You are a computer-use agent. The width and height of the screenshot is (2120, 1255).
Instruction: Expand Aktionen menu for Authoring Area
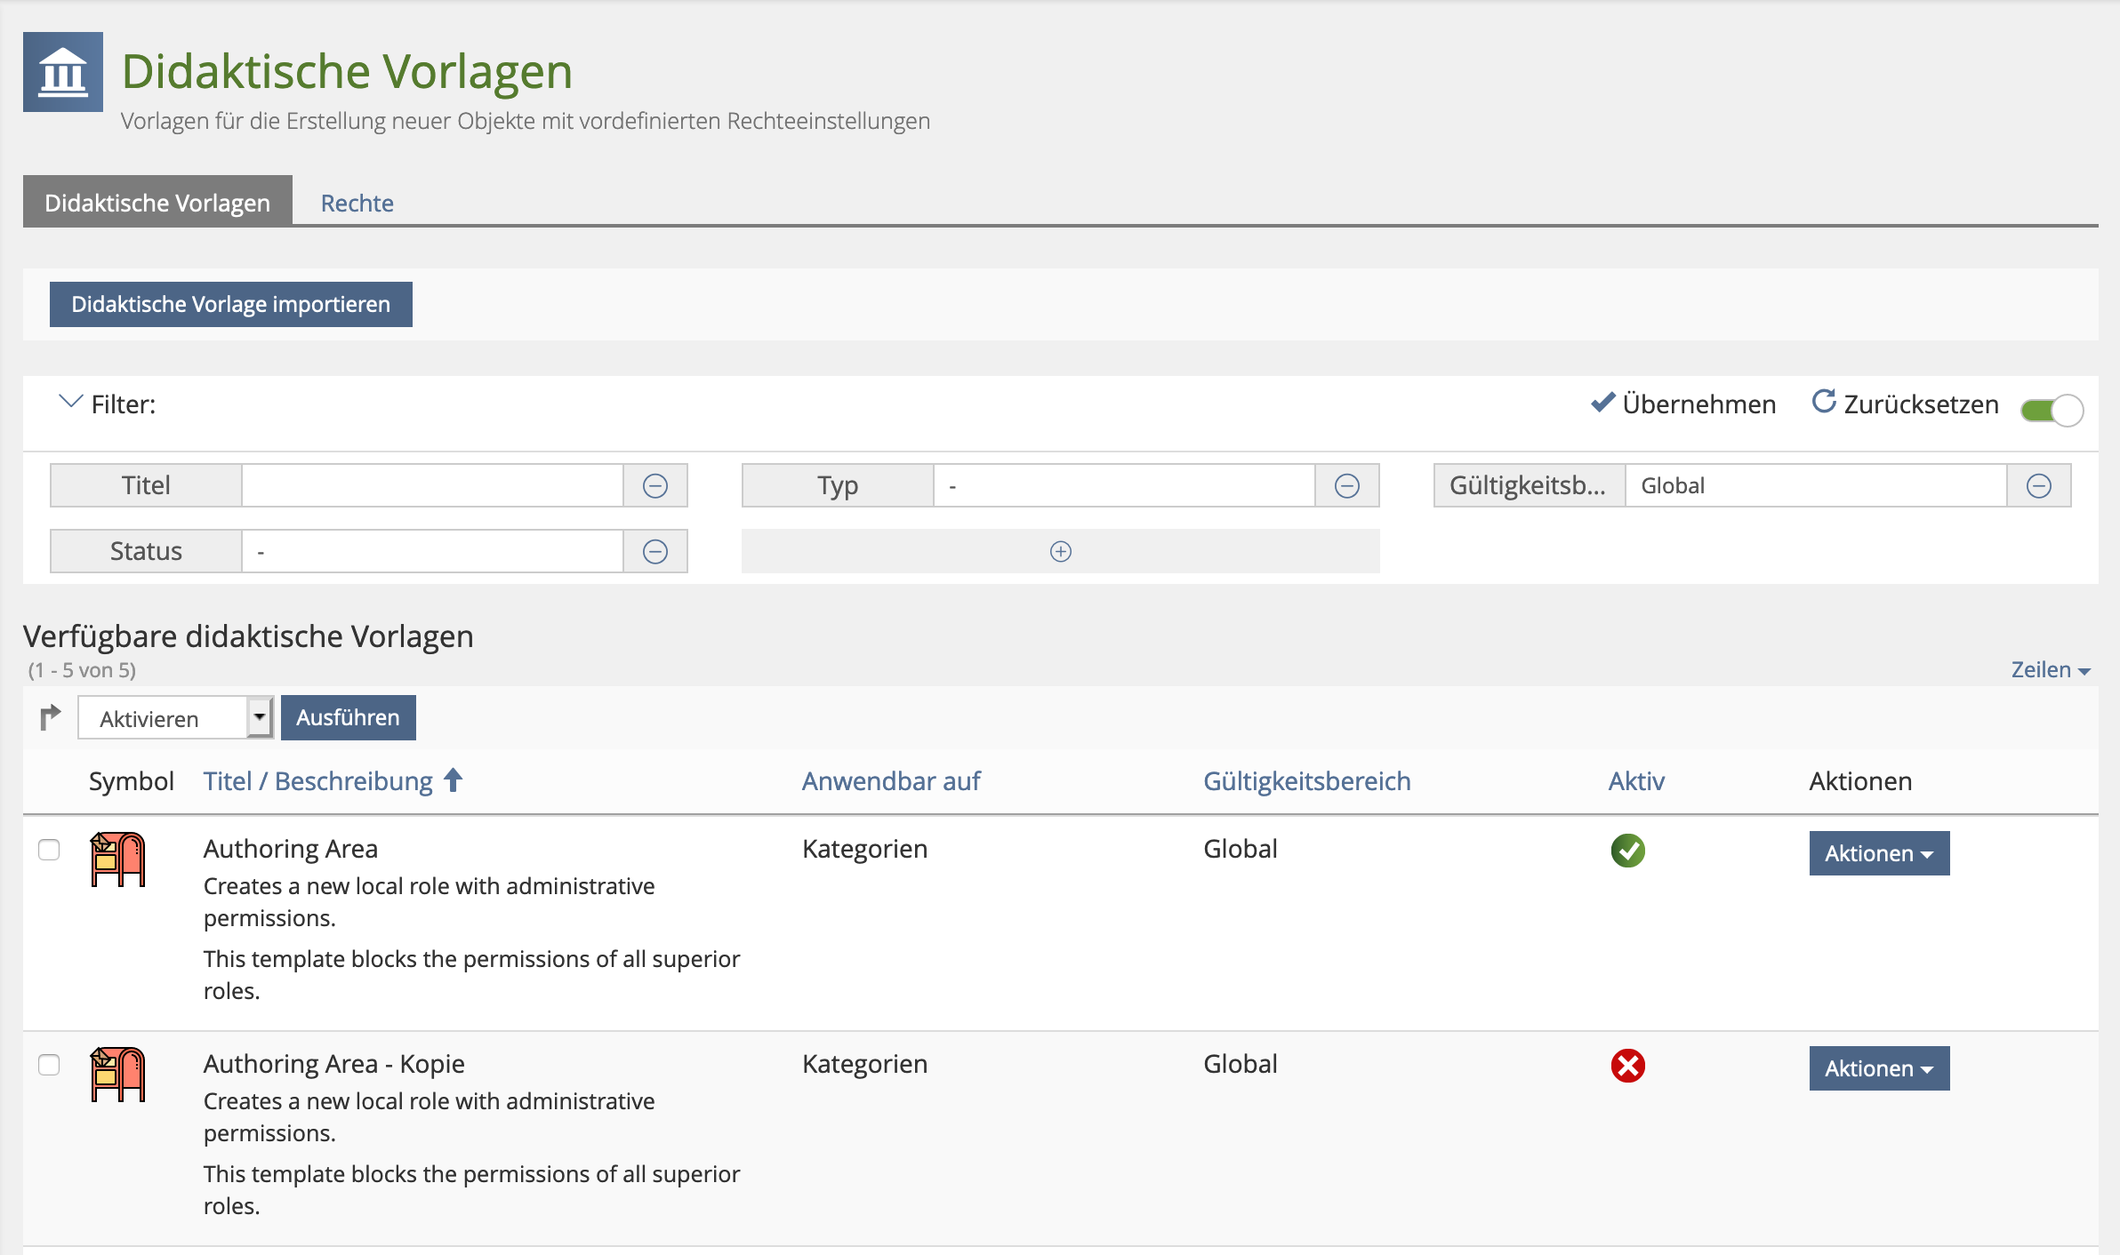(1879, 853)
